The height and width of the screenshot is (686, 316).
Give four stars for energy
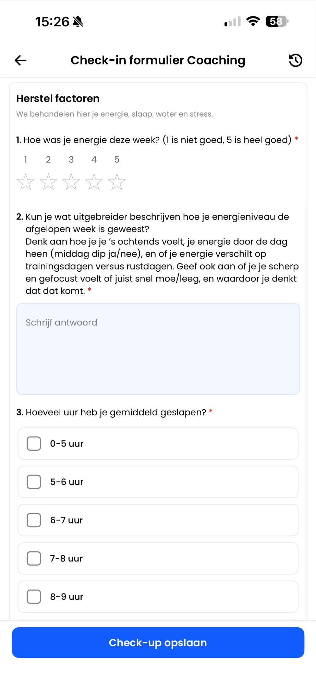click(94, 181)
